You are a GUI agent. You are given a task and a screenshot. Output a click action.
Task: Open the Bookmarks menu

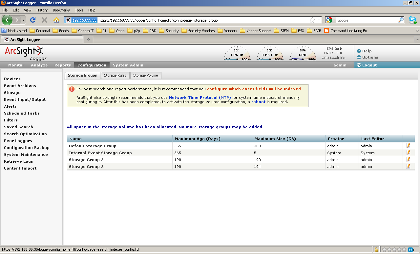coord(61,10)
